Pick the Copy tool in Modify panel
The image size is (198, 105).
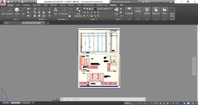click(x=35, y=12)
